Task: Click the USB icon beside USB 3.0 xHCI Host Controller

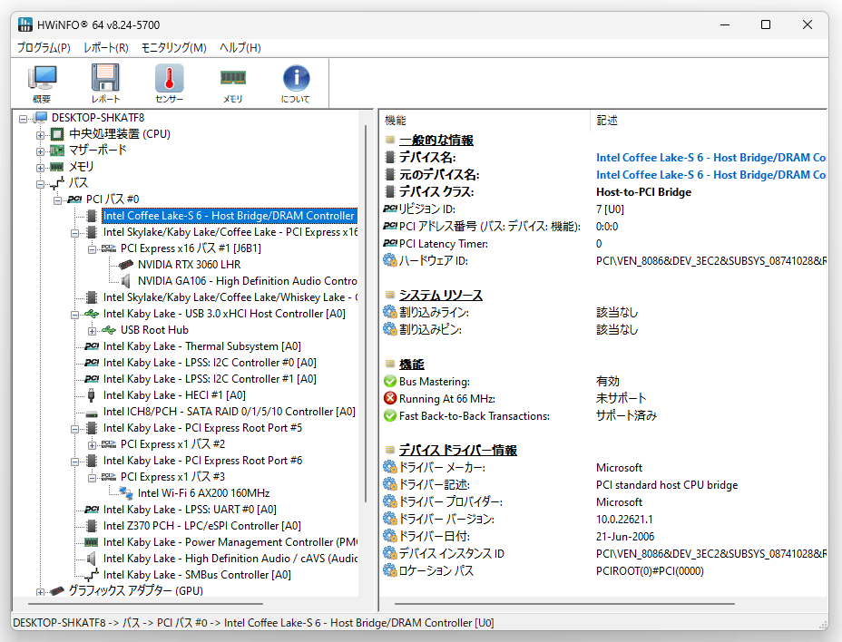Action: pyautogui.click(x=92, y=314)
